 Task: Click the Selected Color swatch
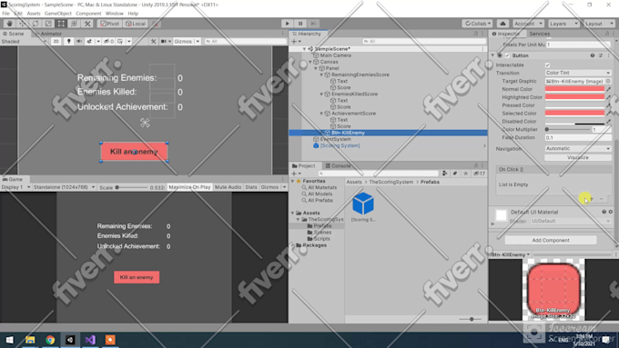(x=574, y=114)
